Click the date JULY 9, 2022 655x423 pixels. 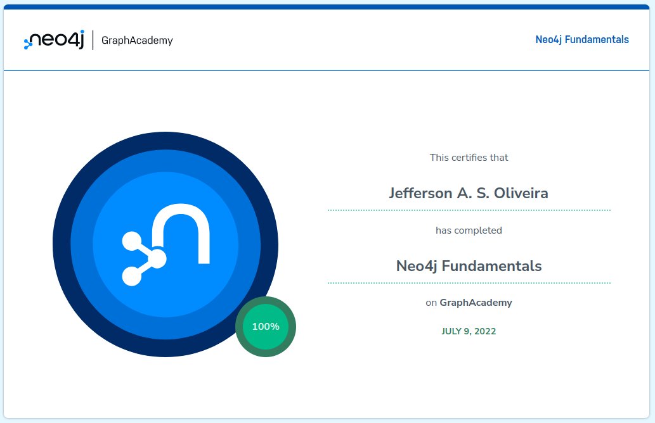click(x=469, y=331)
